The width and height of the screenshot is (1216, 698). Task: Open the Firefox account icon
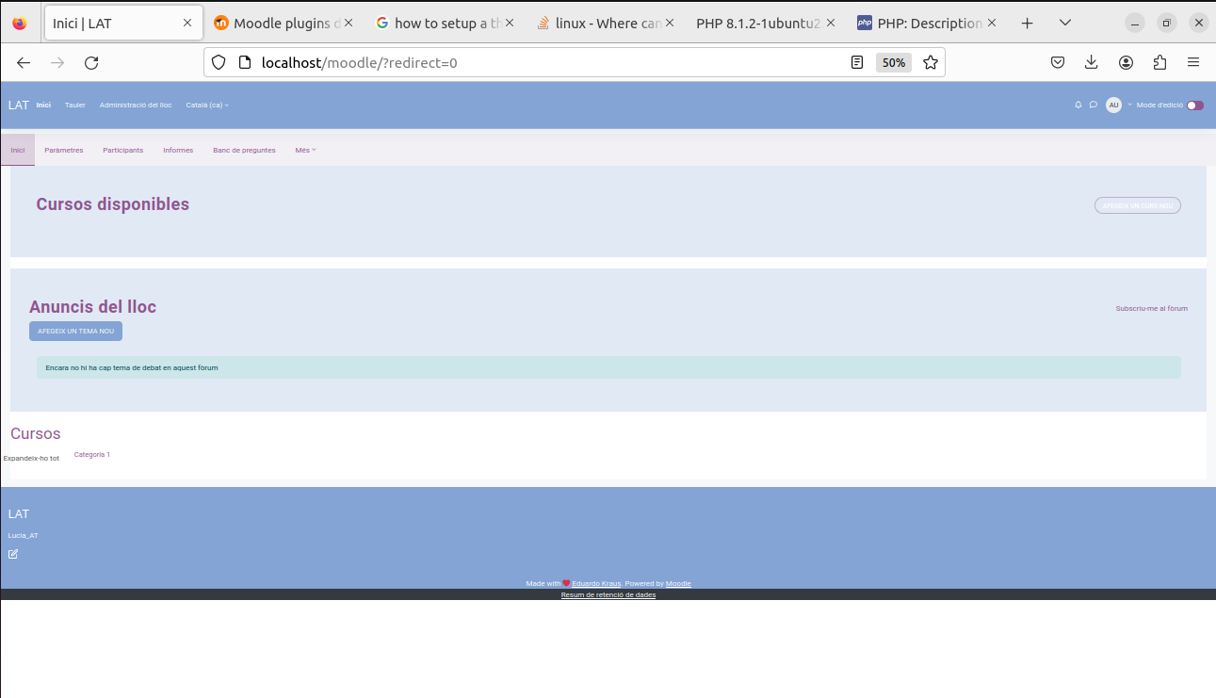(1126, 62)
